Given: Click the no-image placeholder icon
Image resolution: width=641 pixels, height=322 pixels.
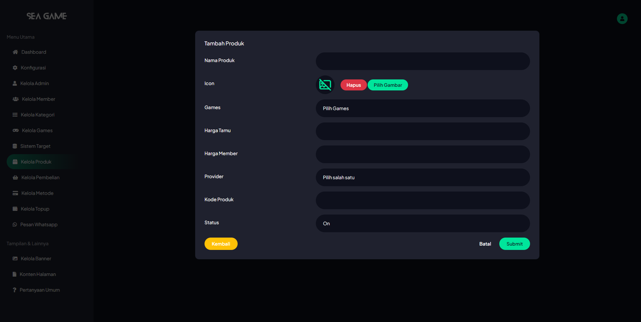Looking at the screenshot, I should 325,85.
